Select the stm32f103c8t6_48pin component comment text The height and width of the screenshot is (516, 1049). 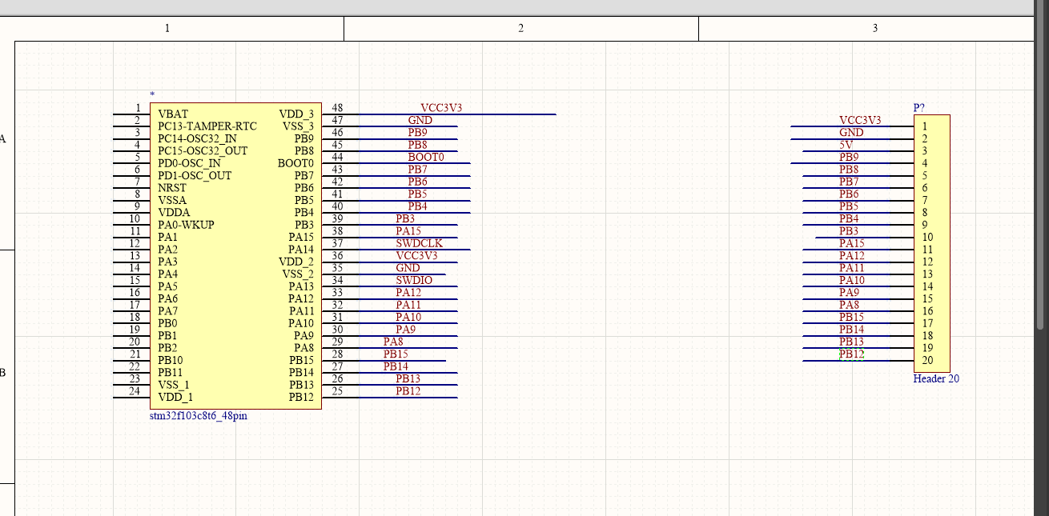click(x=198, y=416)
